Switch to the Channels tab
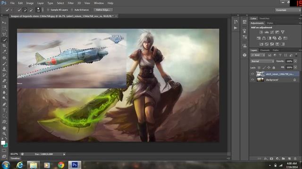302x169 pixels. [x=265, y=50]
